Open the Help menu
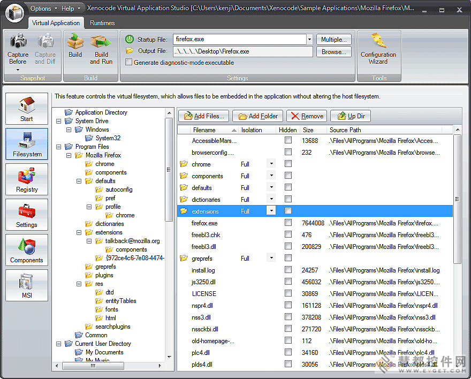The width and height of the screenshot is (471, 379). pos(70,9)
